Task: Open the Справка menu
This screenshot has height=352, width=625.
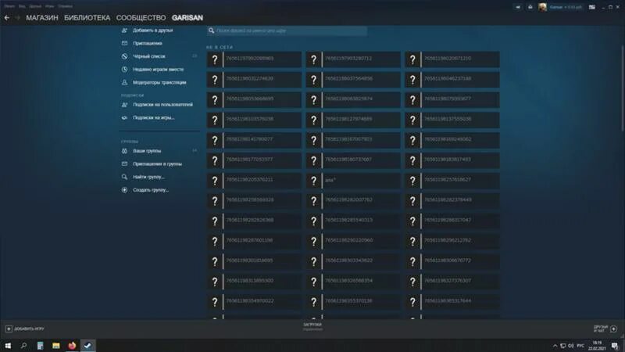Action: 65,6
